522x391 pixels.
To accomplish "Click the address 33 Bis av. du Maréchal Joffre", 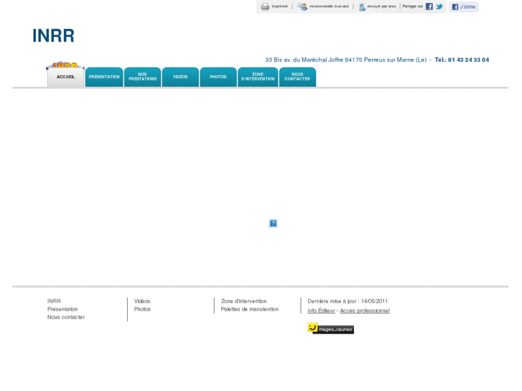I will [x=304, y=60].
